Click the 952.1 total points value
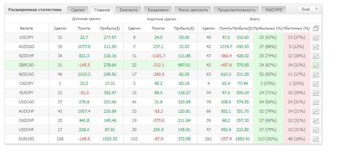Image resolution: width=337 pixels, height=151 pixels. click(226, 111)
